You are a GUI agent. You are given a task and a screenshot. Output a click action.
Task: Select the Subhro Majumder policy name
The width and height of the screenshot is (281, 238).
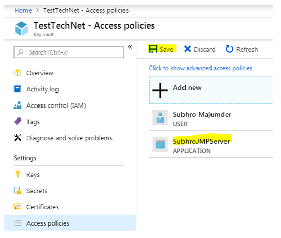click(x=202, y=114)
